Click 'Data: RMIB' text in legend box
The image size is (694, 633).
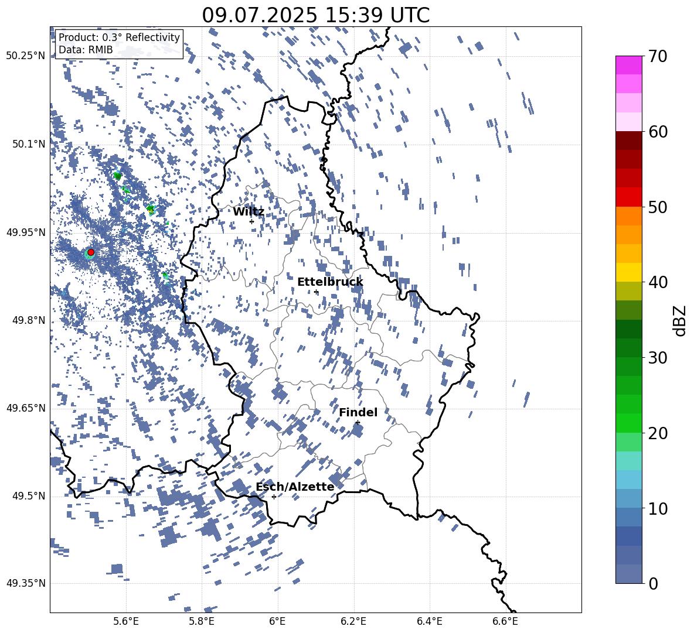(x=86, y=50)
